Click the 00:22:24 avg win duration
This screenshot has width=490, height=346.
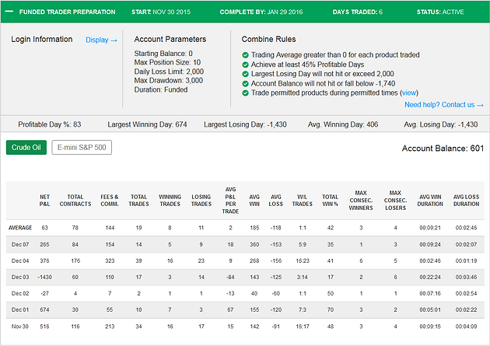click(430, 278)
